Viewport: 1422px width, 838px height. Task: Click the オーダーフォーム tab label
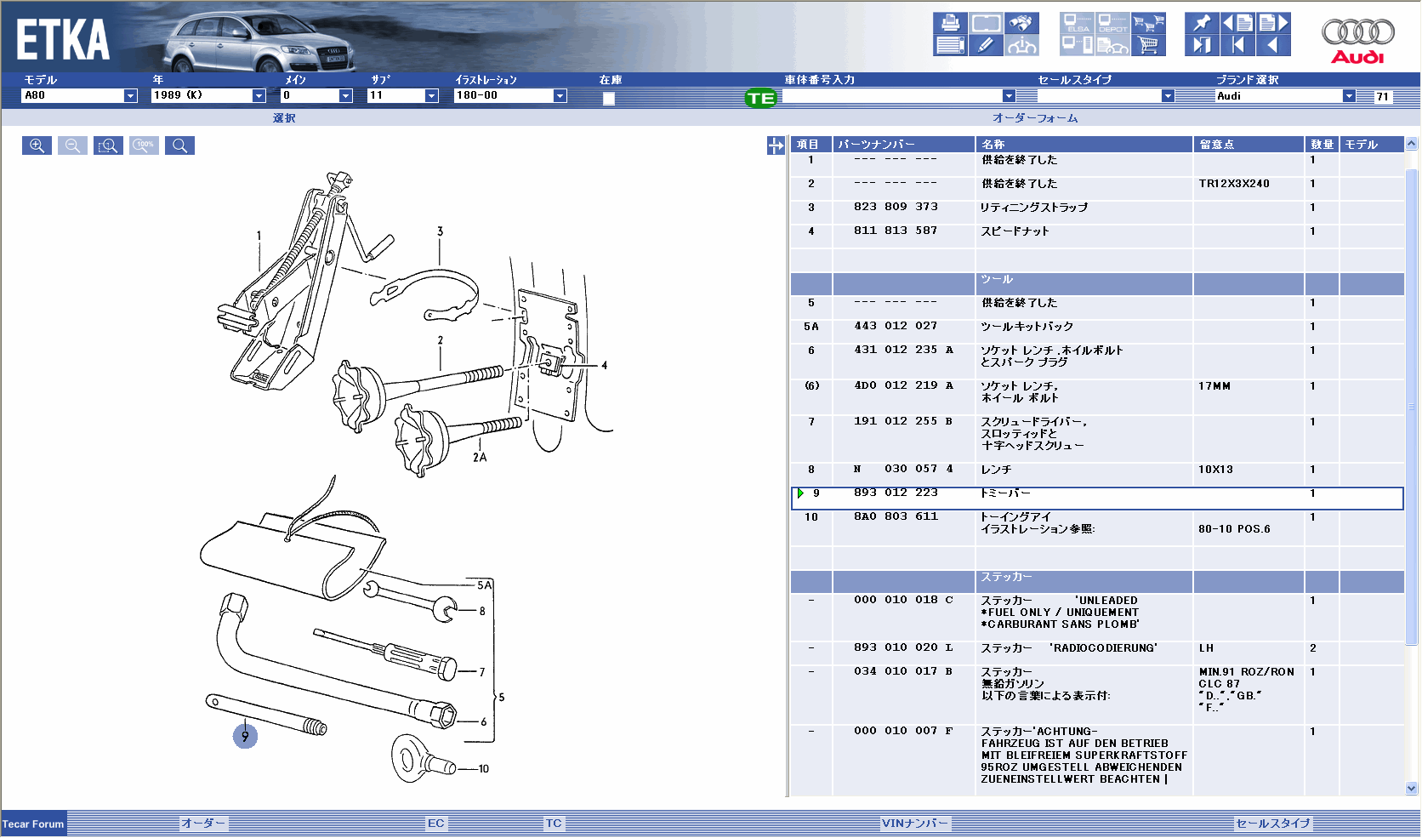pos(1035,118)
